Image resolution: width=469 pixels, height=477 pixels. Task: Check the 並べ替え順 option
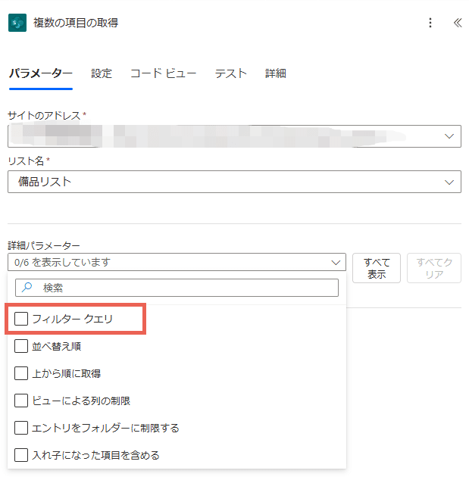(21, 346)
